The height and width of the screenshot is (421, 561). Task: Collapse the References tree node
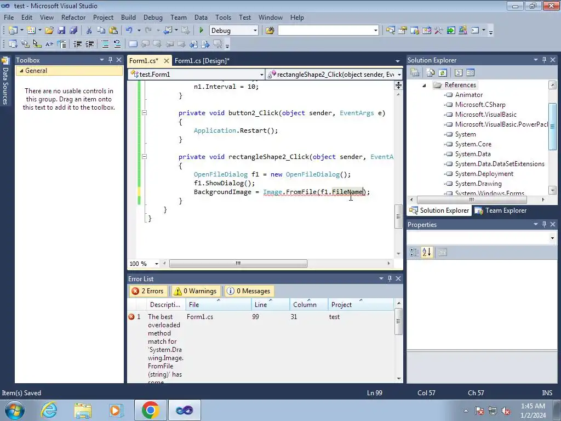(425, 85)
